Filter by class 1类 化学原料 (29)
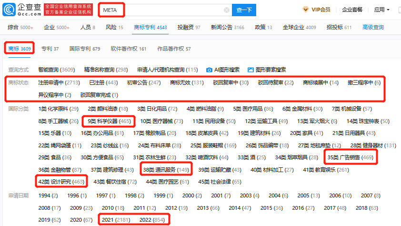Image resolution: width=401 pixels, height=226 pixels. coord(58,109)
